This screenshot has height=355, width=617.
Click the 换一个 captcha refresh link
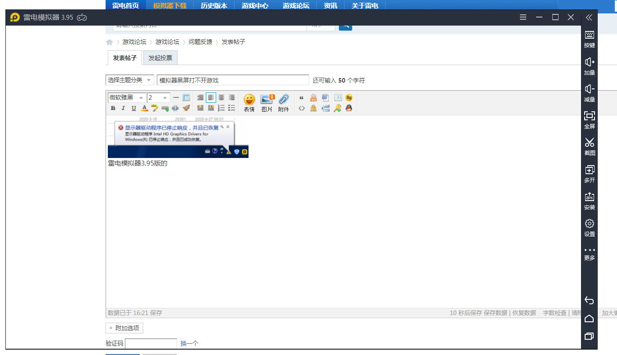(189, 343)
